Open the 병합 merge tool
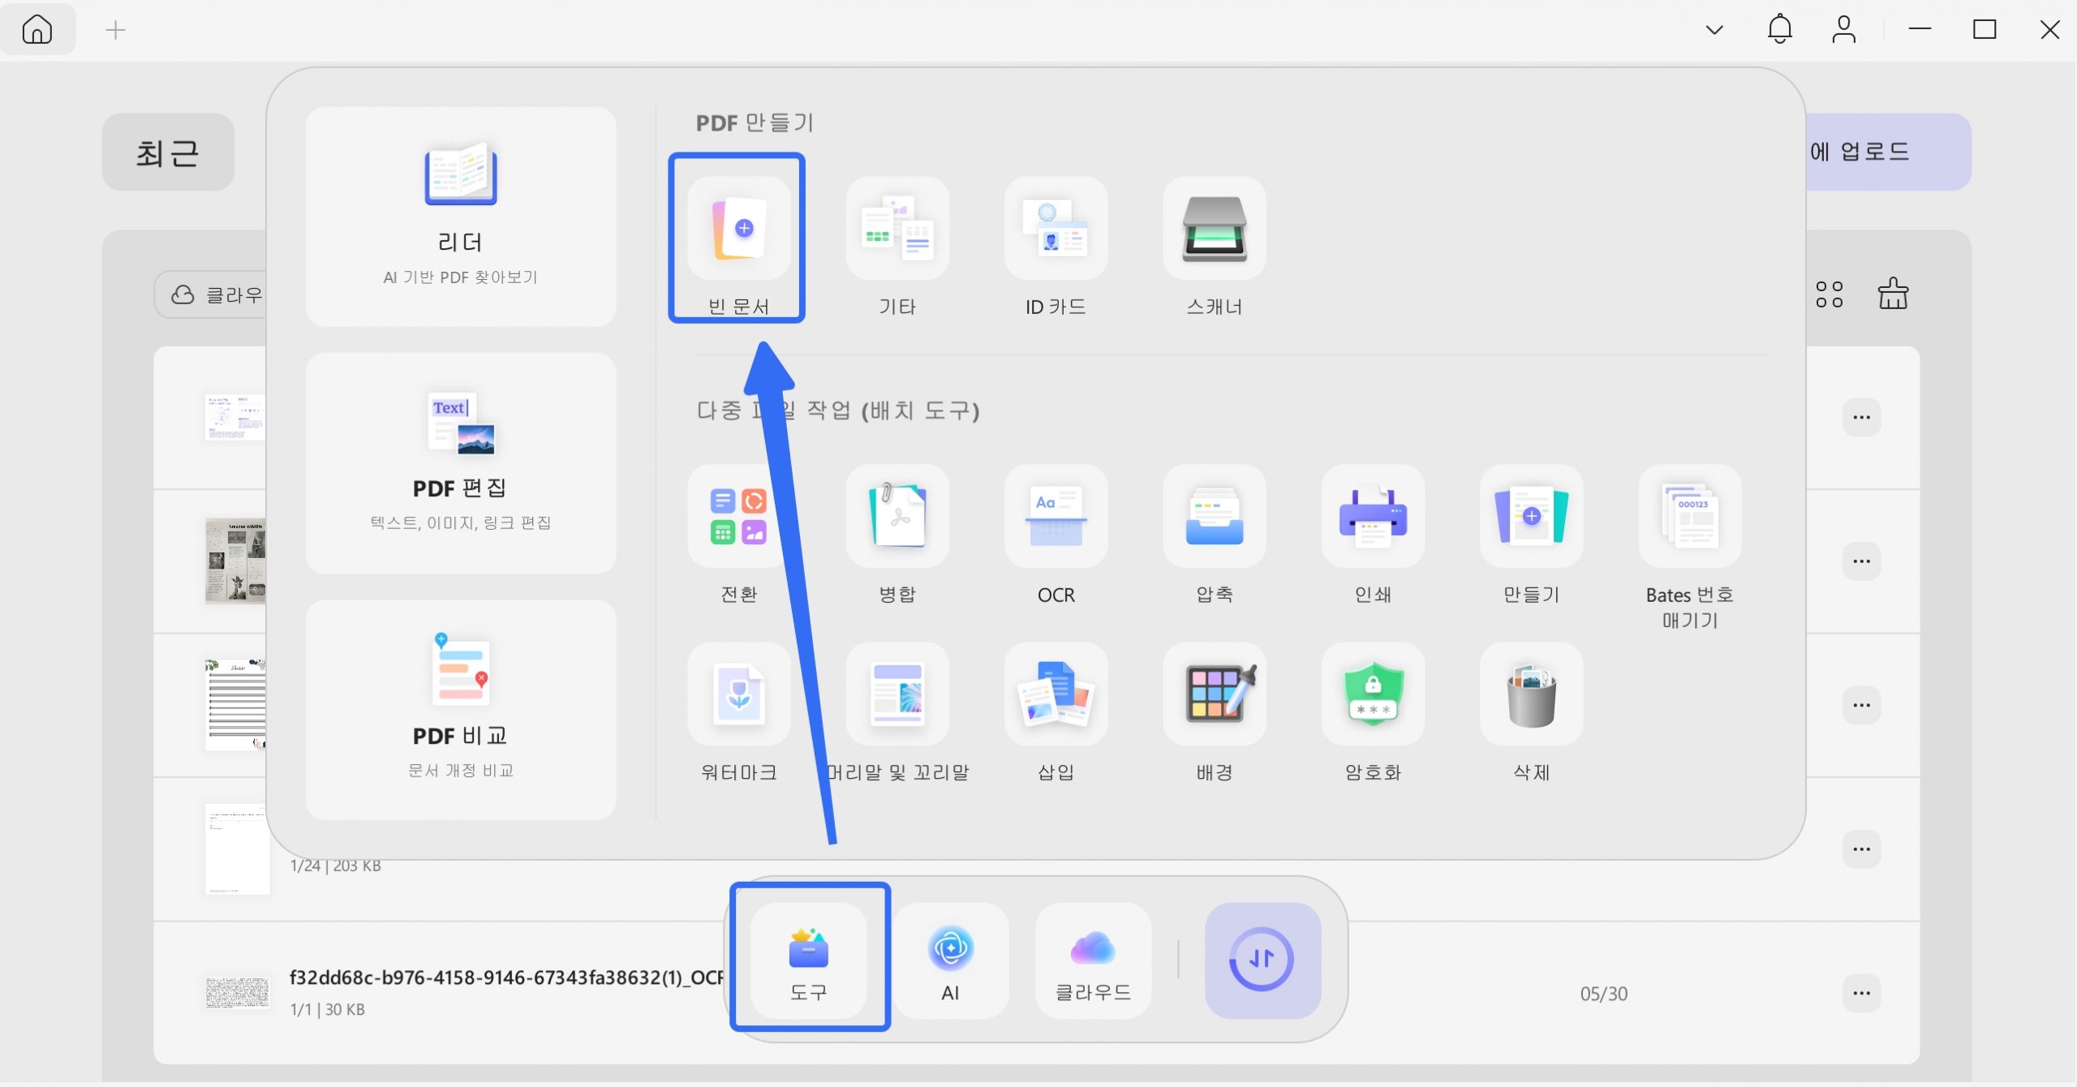2077x1087 pixels. (x=897, y=517)
